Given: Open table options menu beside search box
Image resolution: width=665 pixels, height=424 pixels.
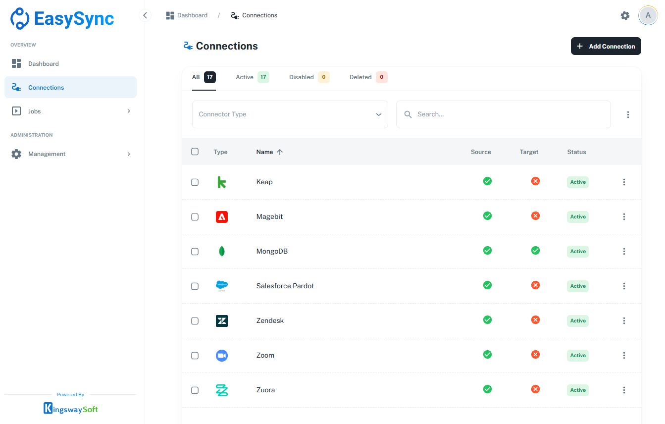Looking at the screenshot, I should pyautogui.click(x=628, y=114).
